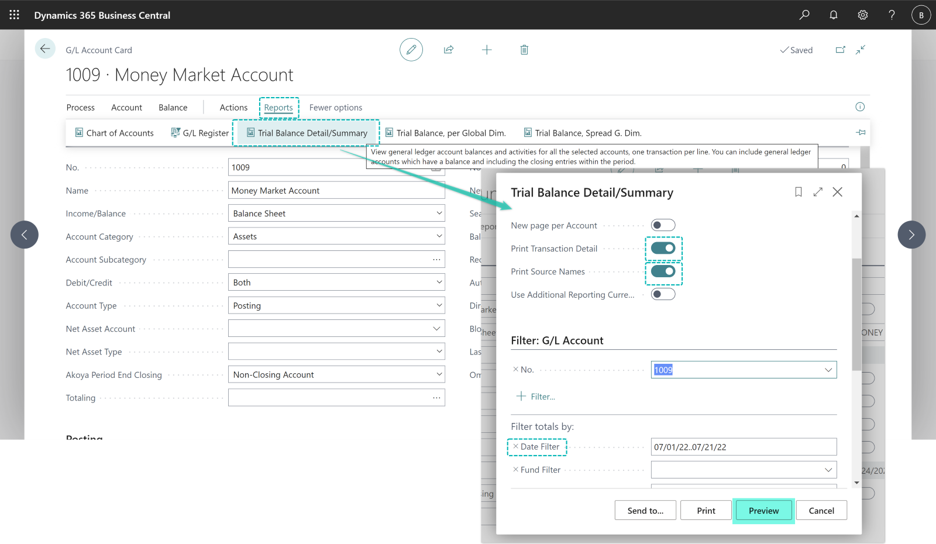Expand the Account Category dropdown
This screenshot has height=544, width=936.
coord(439,236)
